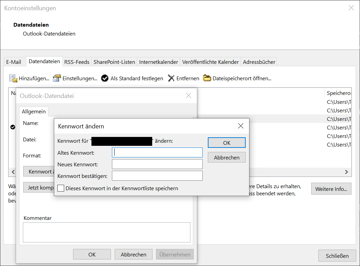The width and height of the screenshot is (360, 266).
Task: Click inside the Kommentar text box
Action: tap(106, 232)
